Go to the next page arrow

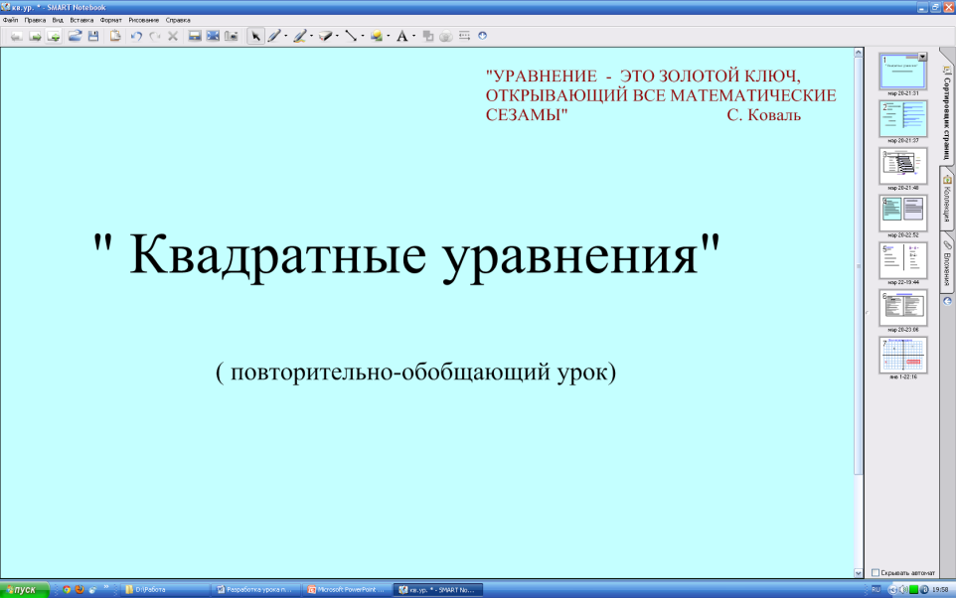34,36
